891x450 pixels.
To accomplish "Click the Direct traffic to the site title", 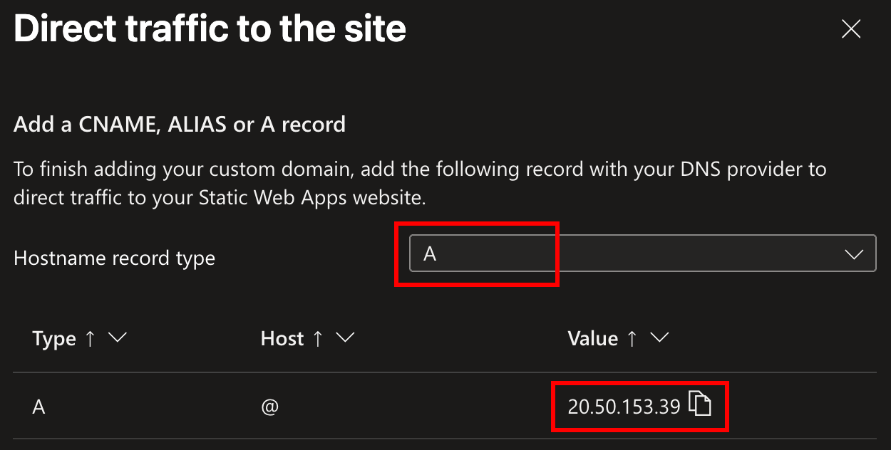I will [210, 29].
